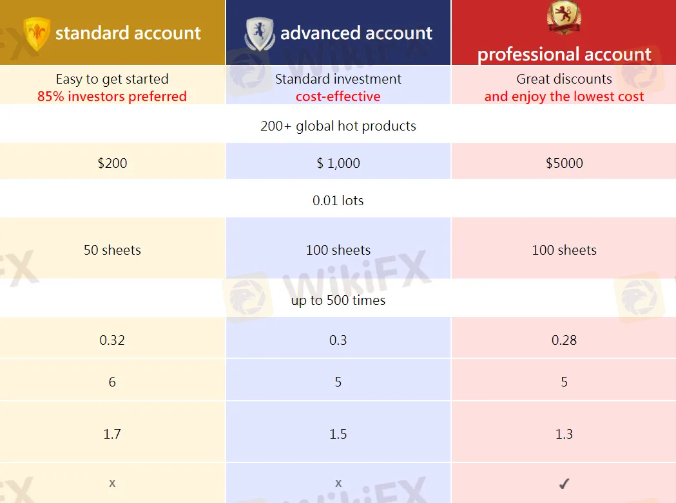Click the standard account shield icon
Screen dimensions: 676x503
36,32
